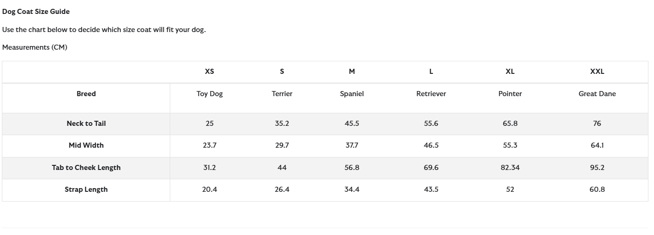Select the 46.5 Mid Width value
This screenshot has height=235, width=654.
click(x=431, y=145)
